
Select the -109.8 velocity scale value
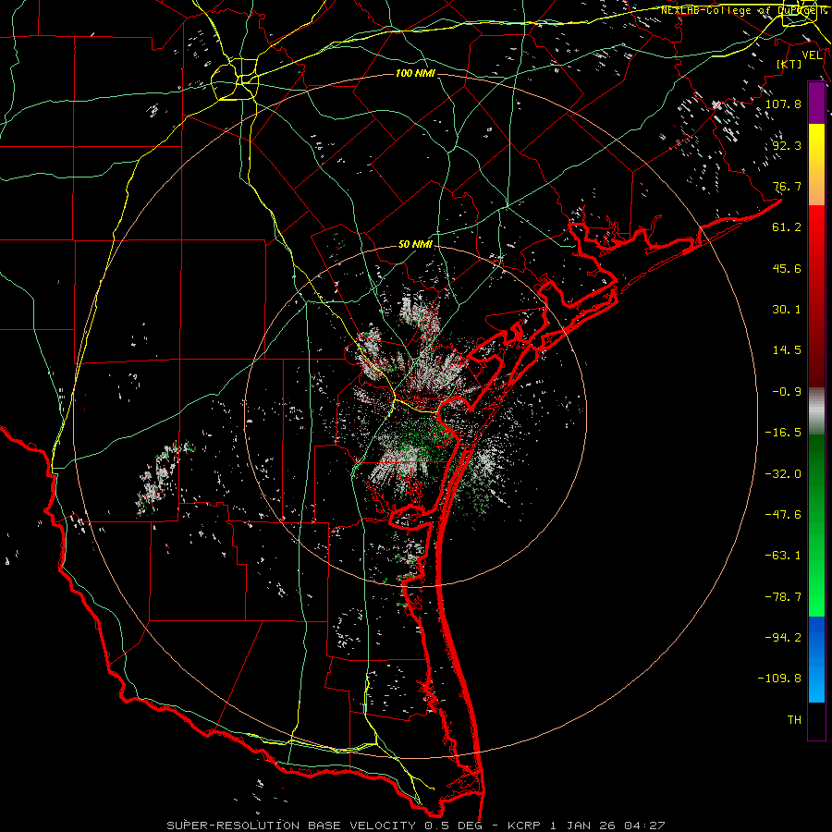click(x=779, y=679)
